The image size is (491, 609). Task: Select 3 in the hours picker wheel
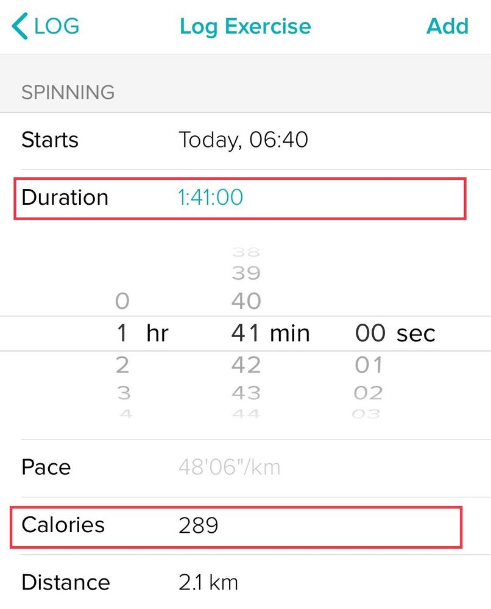pos(124,393)
